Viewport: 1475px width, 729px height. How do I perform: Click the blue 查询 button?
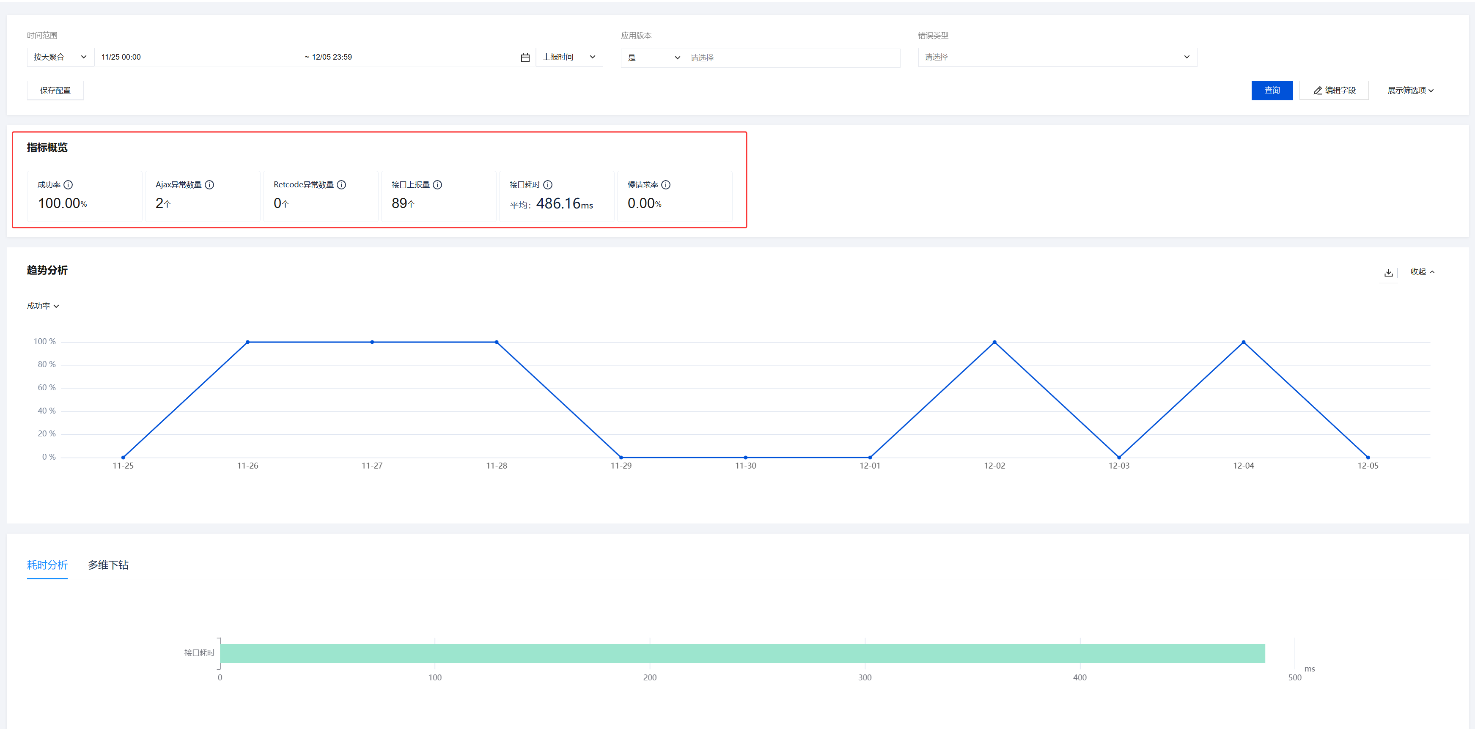coord(1272,90)
